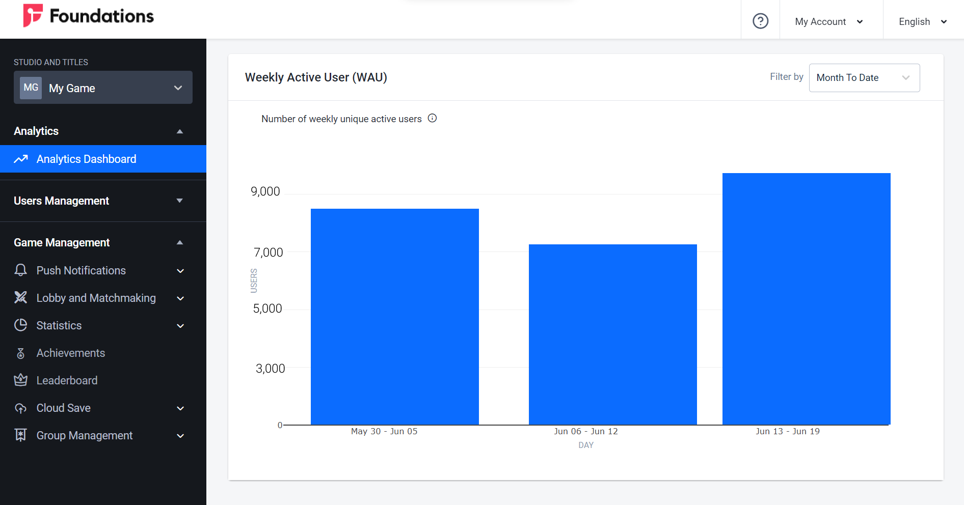
Task: Click the May 30 - Jun 05 bar
Action: (395, 317)
